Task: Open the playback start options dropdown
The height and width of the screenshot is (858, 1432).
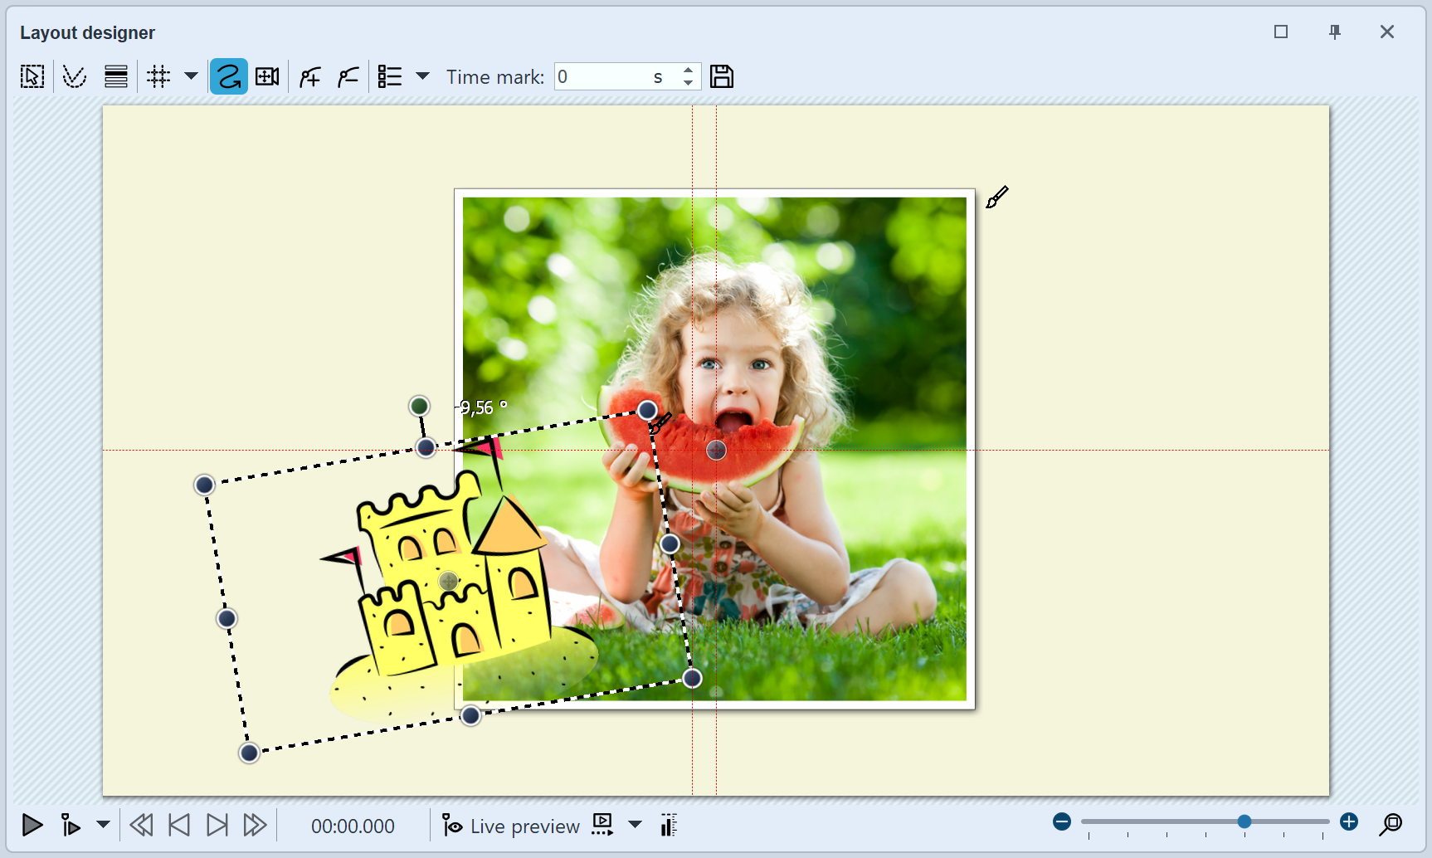Action: (104, 826)
